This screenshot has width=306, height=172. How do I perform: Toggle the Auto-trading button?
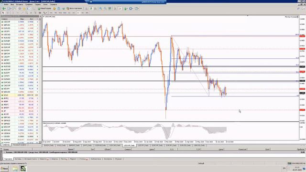(x=75, y=9)
